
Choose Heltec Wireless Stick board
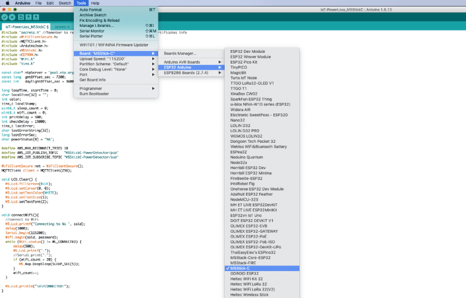click(262, 295)
